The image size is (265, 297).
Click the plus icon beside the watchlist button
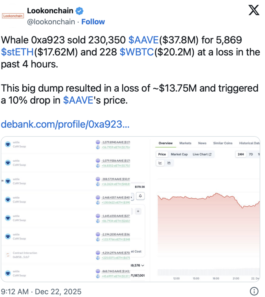click(x=138, y=211)
